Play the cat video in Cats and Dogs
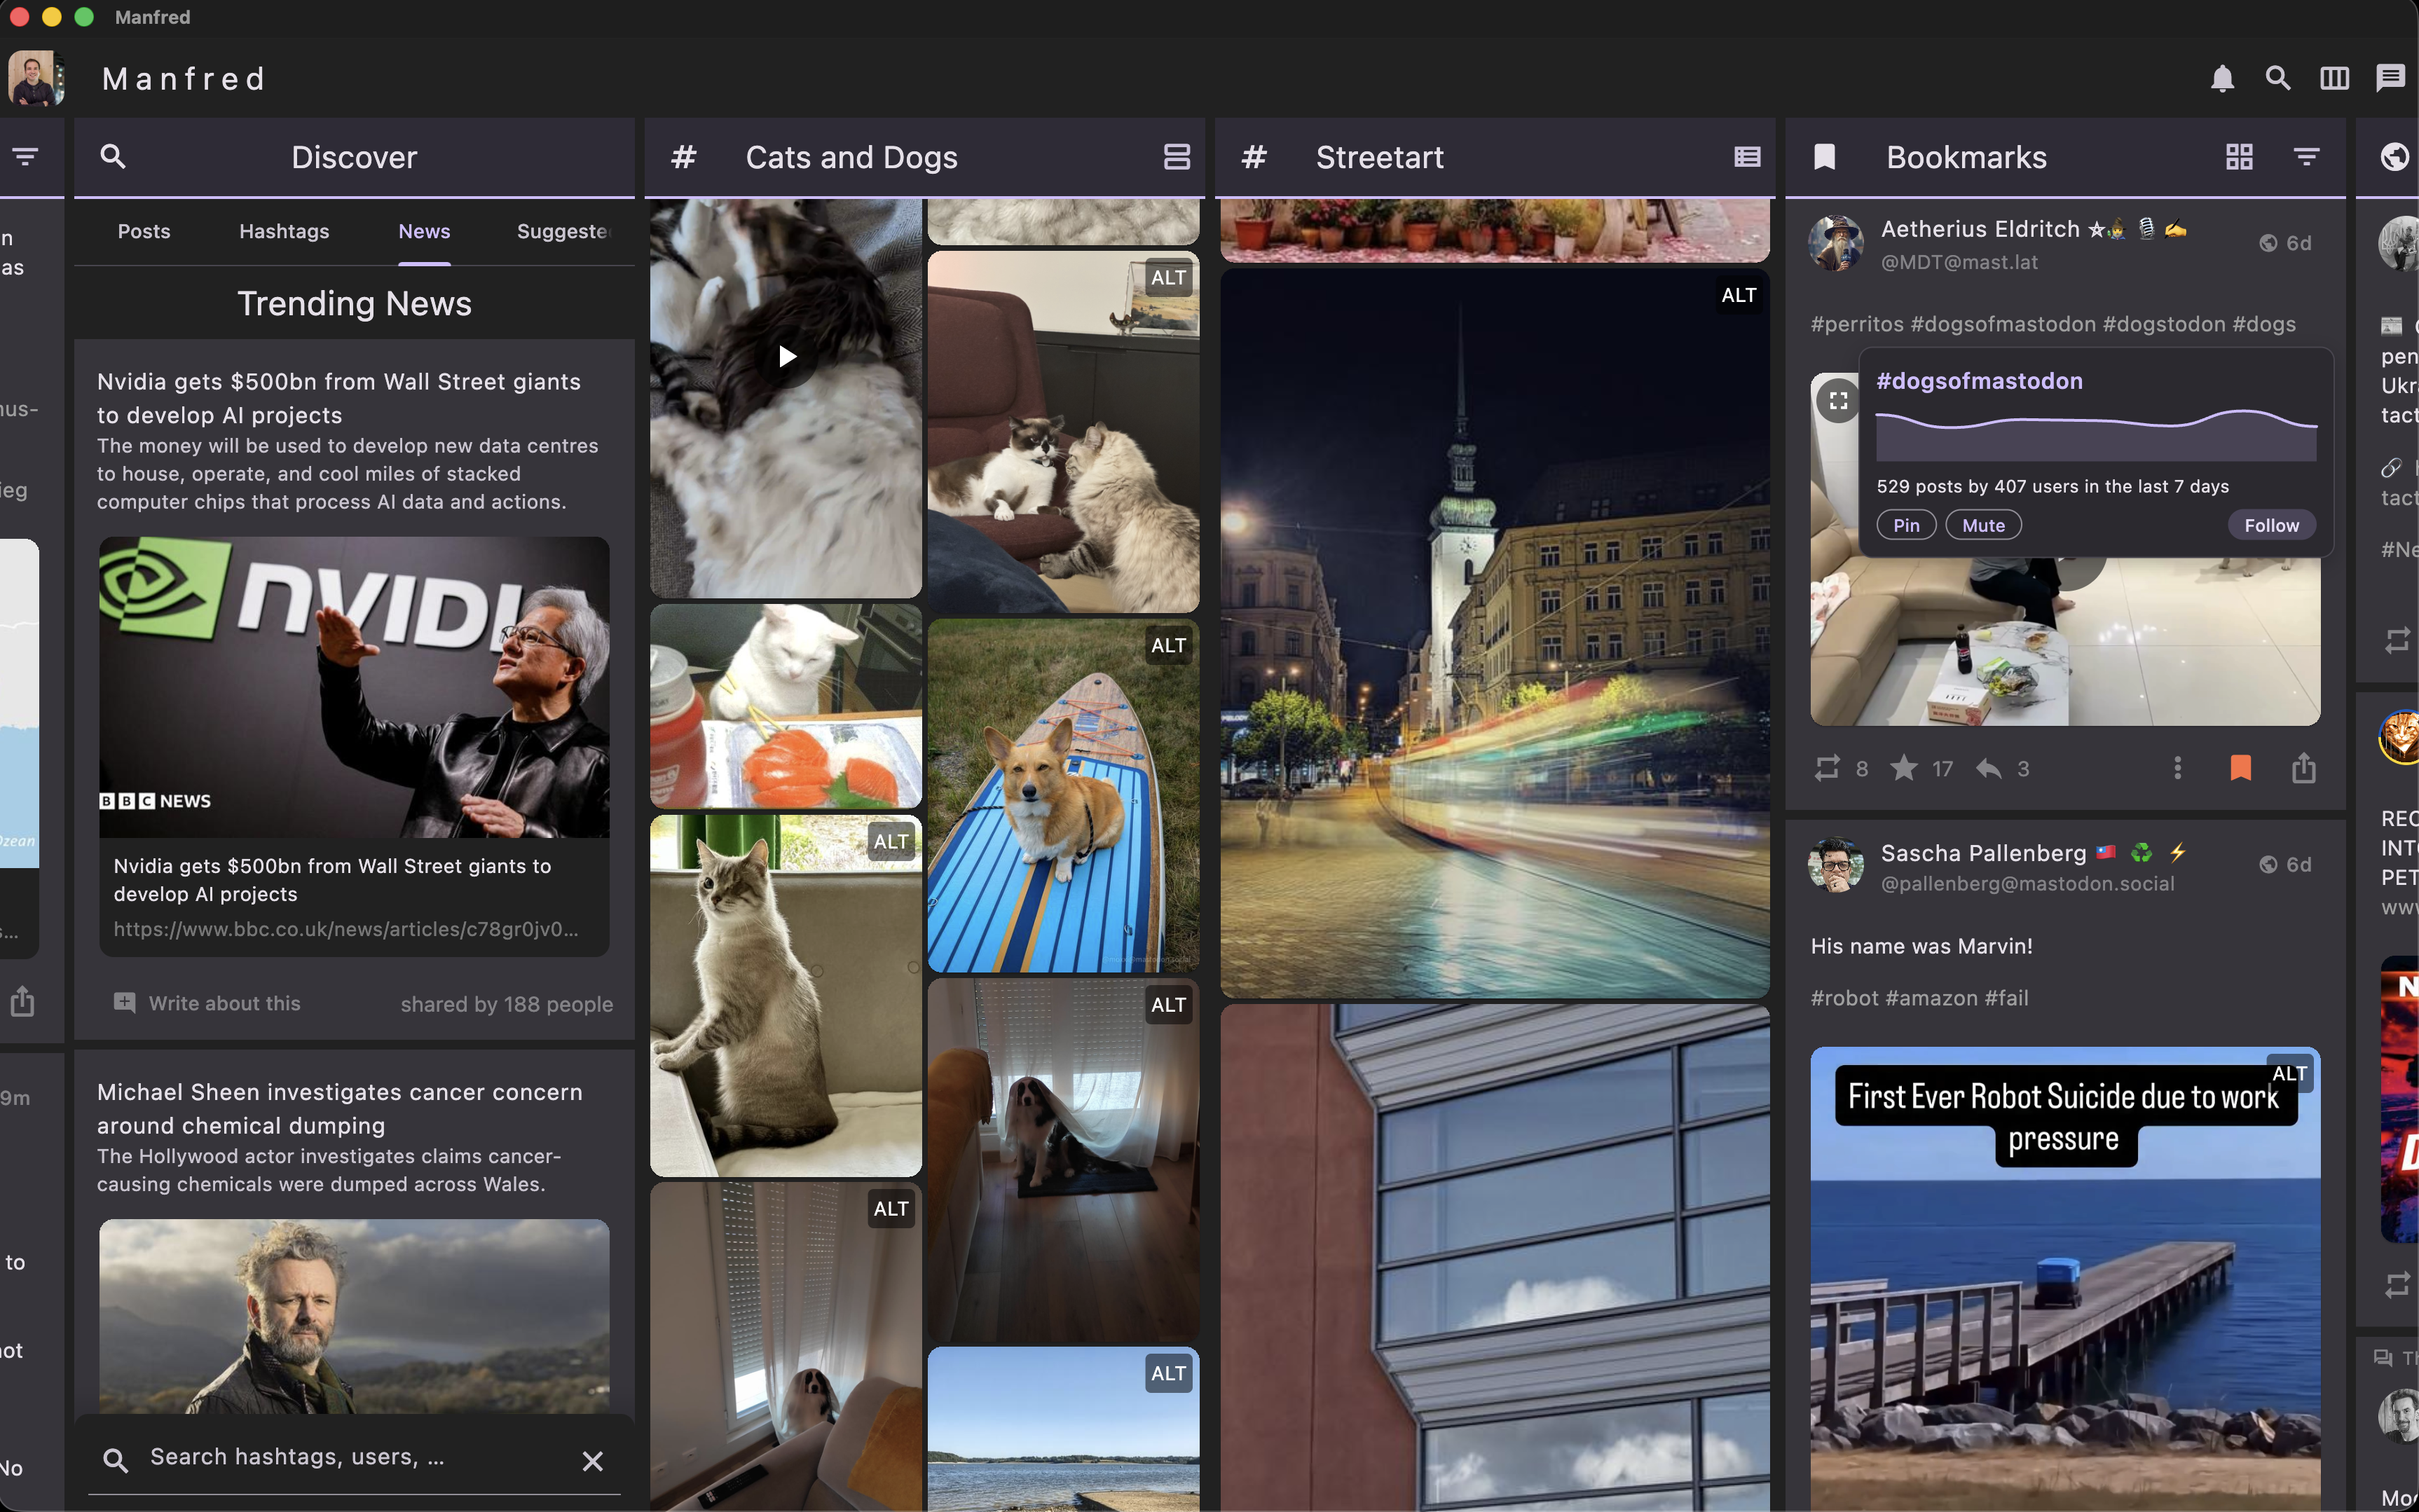2419x1512 pixels. (787, 356)
